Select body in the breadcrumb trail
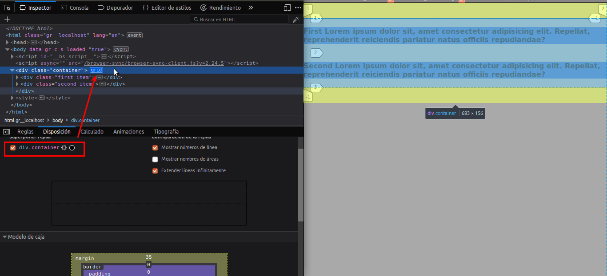Screen dimensions: 607x276 (58, 120)
